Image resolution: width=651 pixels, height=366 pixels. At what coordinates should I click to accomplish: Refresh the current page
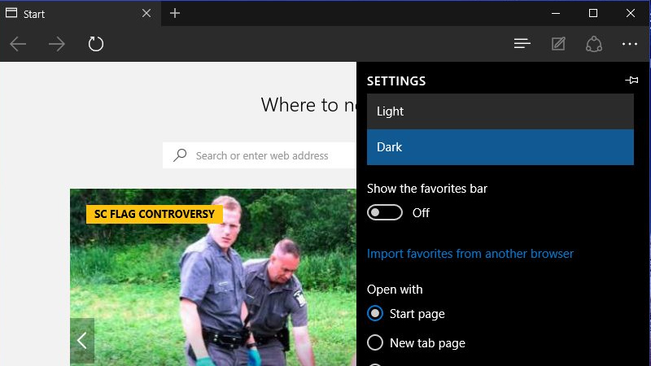tap(96, 44)
